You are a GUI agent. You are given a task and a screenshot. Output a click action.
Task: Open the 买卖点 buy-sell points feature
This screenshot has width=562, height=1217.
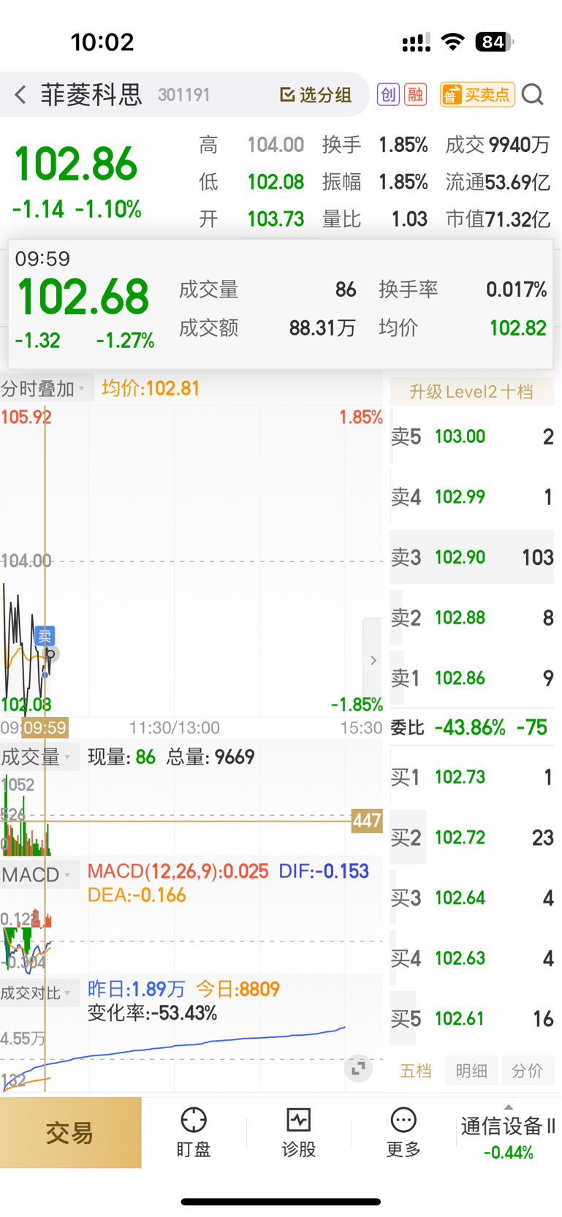coord(477,94)
